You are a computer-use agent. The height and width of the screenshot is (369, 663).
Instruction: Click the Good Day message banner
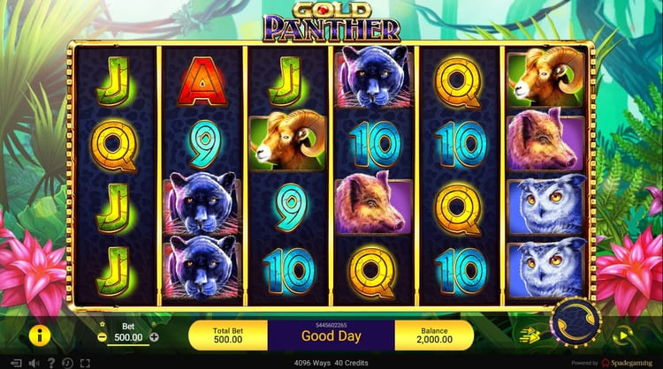[x=331, y=336]
